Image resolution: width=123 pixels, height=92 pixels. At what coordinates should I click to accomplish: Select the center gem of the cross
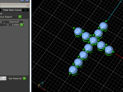(x=94, y=41)
